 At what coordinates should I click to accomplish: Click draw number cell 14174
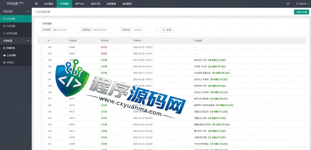click(72, 105)
